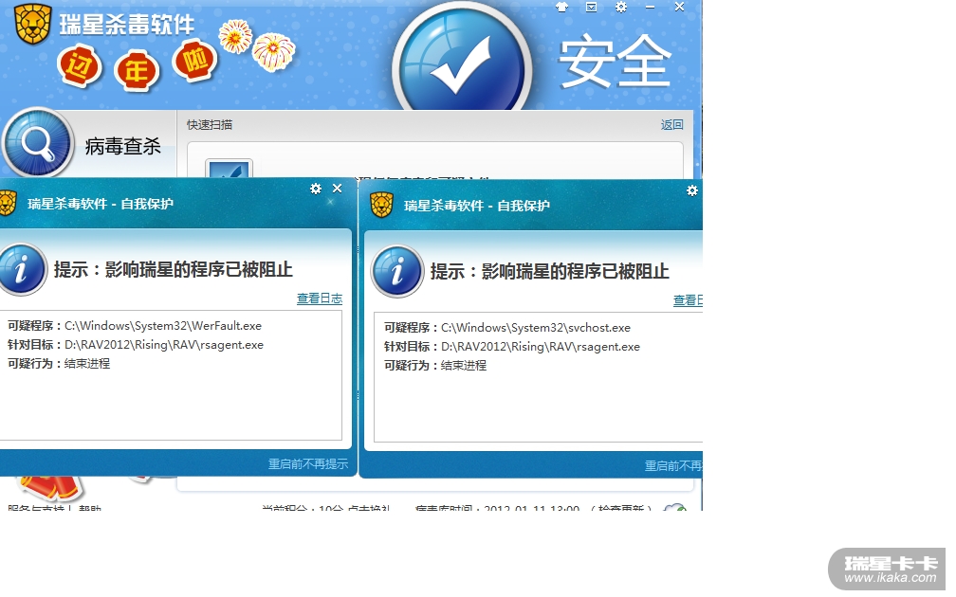Open settings gear of svchost alert popup
The image size is (956, 597).
click(x=692, y=190)
